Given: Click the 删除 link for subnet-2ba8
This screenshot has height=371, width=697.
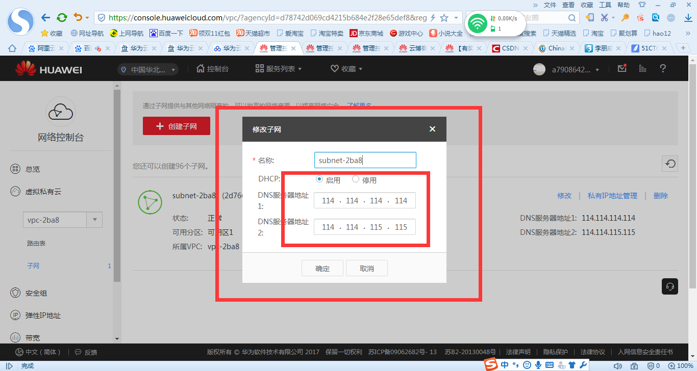Looking at the screenshot, I should 661,196.
